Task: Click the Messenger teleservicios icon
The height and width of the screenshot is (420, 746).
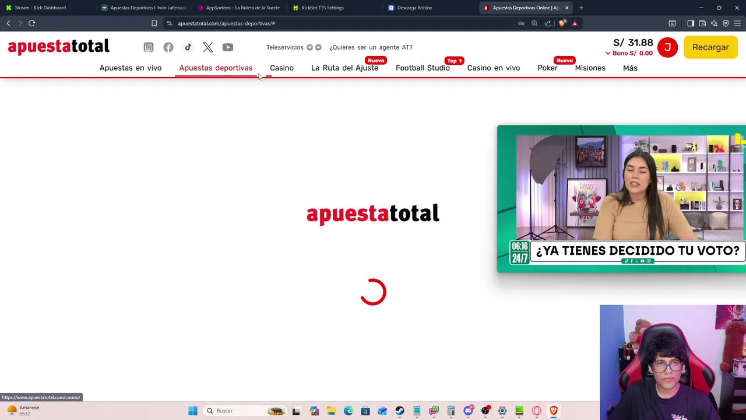Action: pos(318,47)
